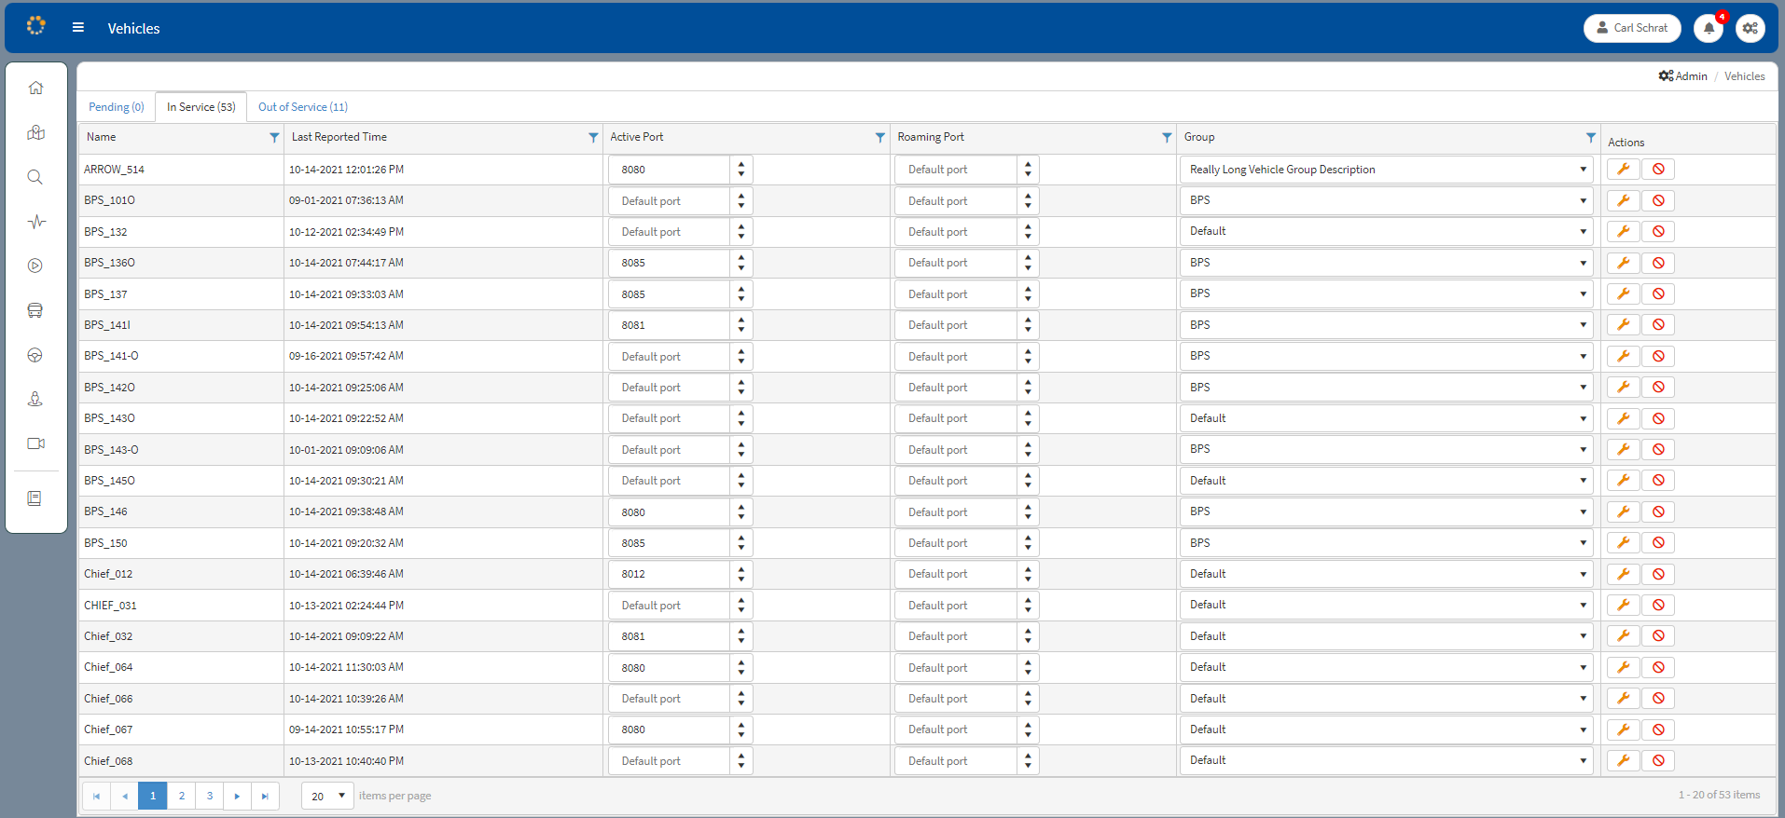Click the Carl Schrat user button

point(1632,28)
